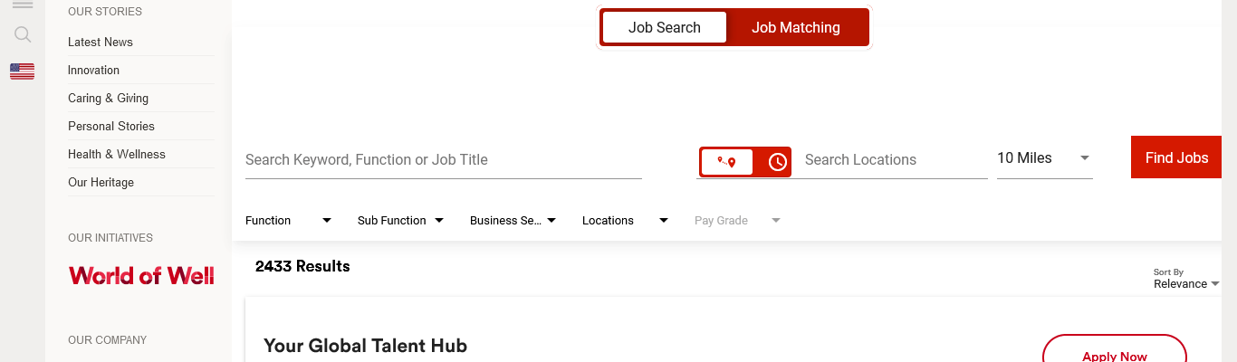
Task: Click the keyword or job title search field
Action: click(443, 160)
